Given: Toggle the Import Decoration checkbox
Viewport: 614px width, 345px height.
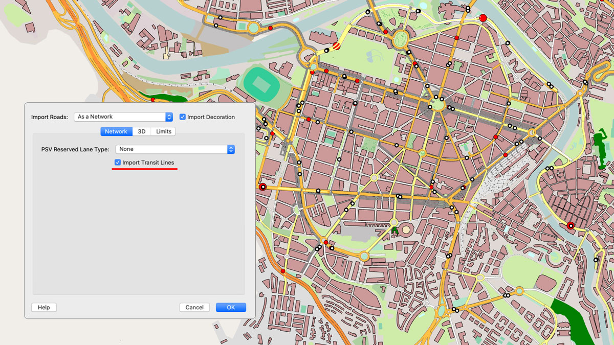Looking at the screenshot, I should click(x=183, y=117).
